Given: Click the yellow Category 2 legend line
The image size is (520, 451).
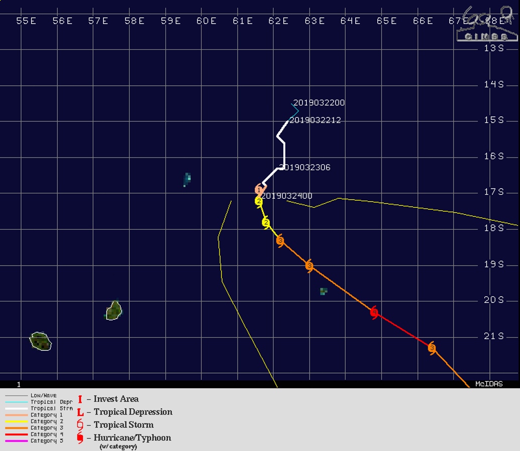Looking at the screenshot, I should click(17, 421).
